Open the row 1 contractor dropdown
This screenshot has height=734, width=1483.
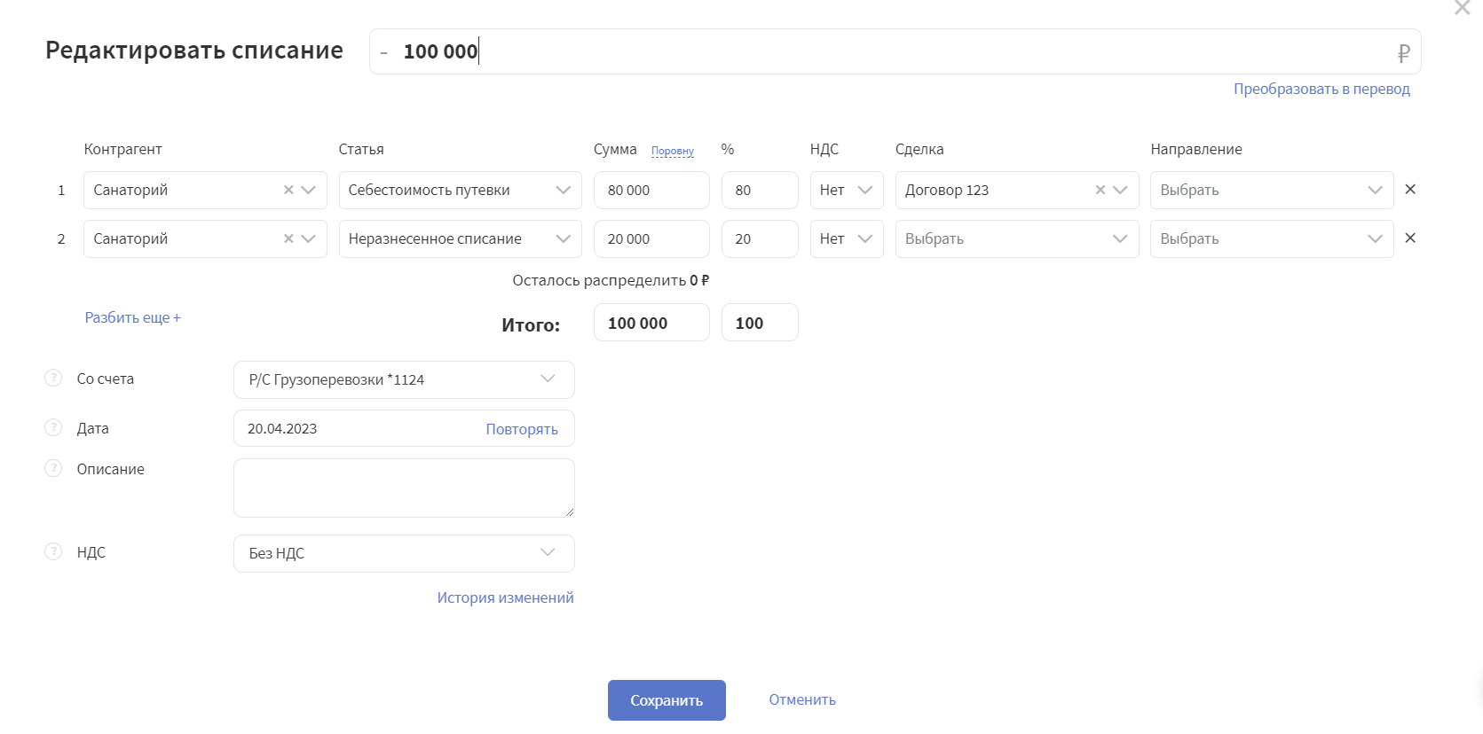point(309,190)
